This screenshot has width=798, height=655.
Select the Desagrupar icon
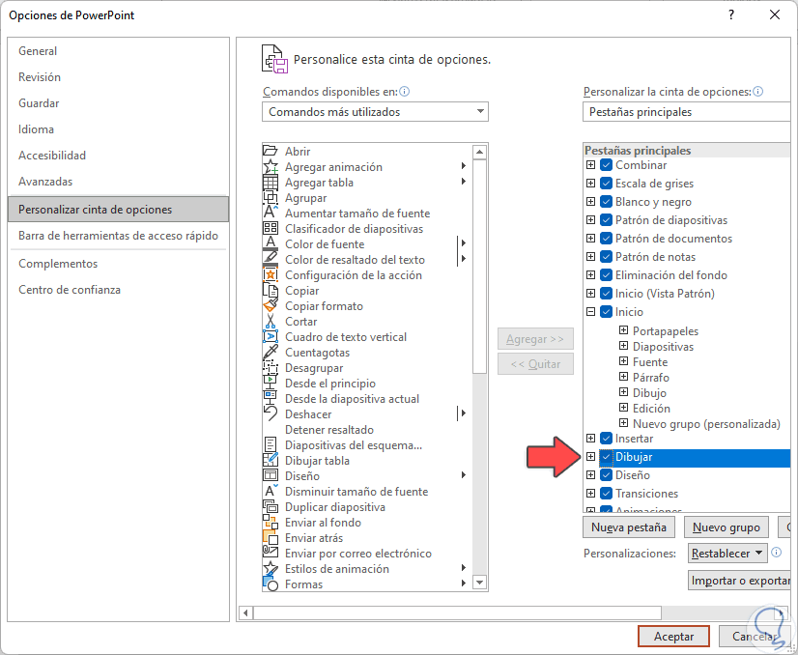tap(271, 367)
